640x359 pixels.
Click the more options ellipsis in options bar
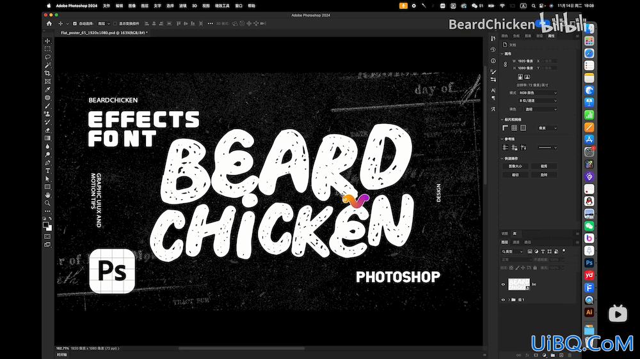coord(210,24)
